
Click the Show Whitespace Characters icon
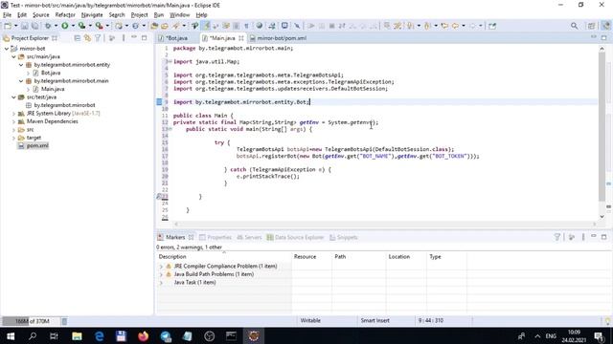(246, 26)
